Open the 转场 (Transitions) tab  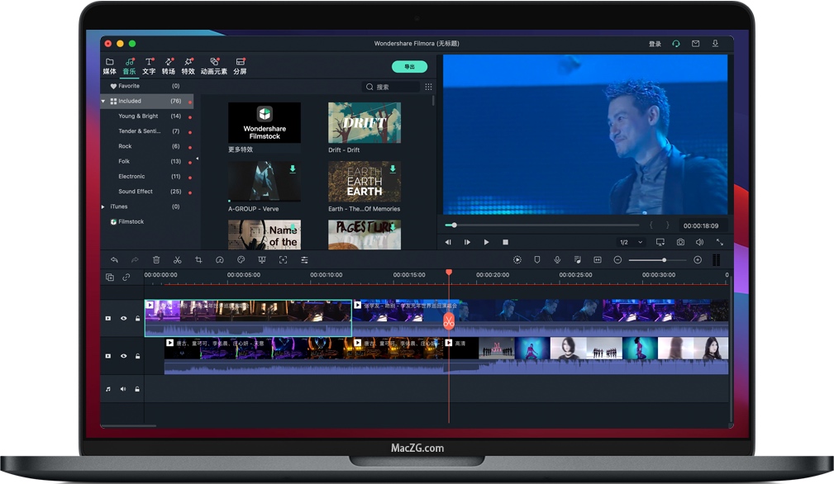[169, 66]
